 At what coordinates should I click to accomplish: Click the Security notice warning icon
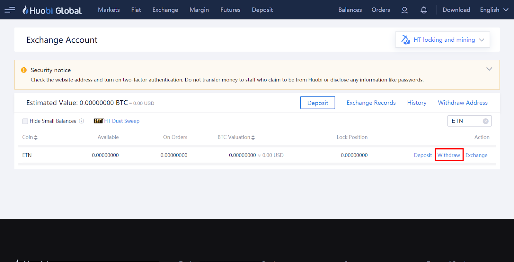[x=24, y=70]
